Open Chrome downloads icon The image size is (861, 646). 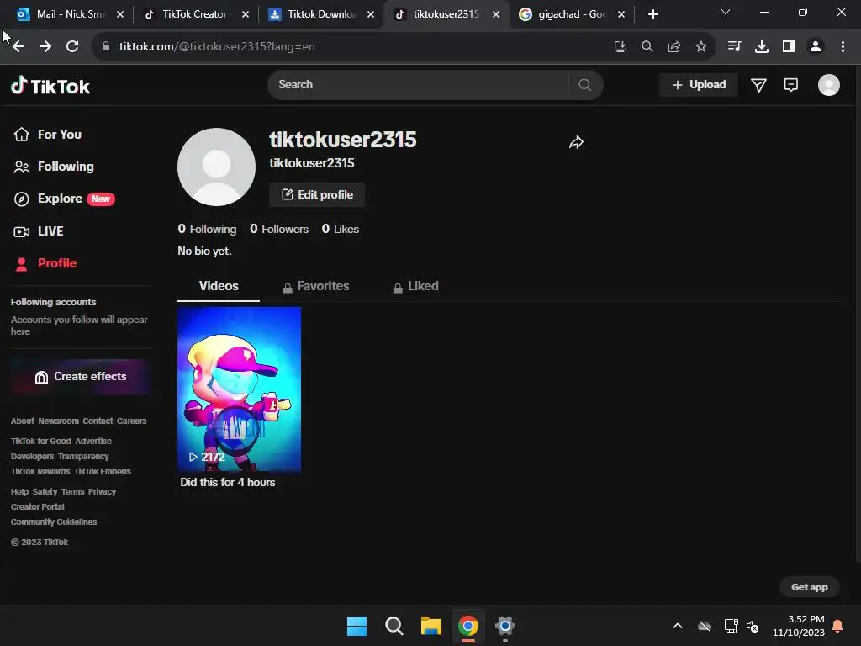[762, 47]
